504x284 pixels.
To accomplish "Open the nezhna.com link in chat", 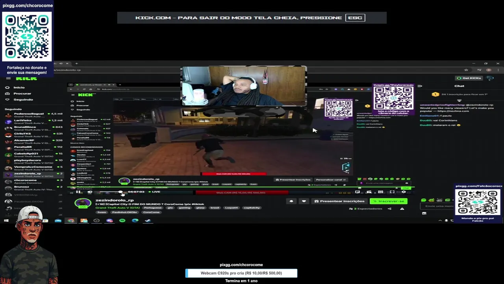I will click(x=453, y=111).
